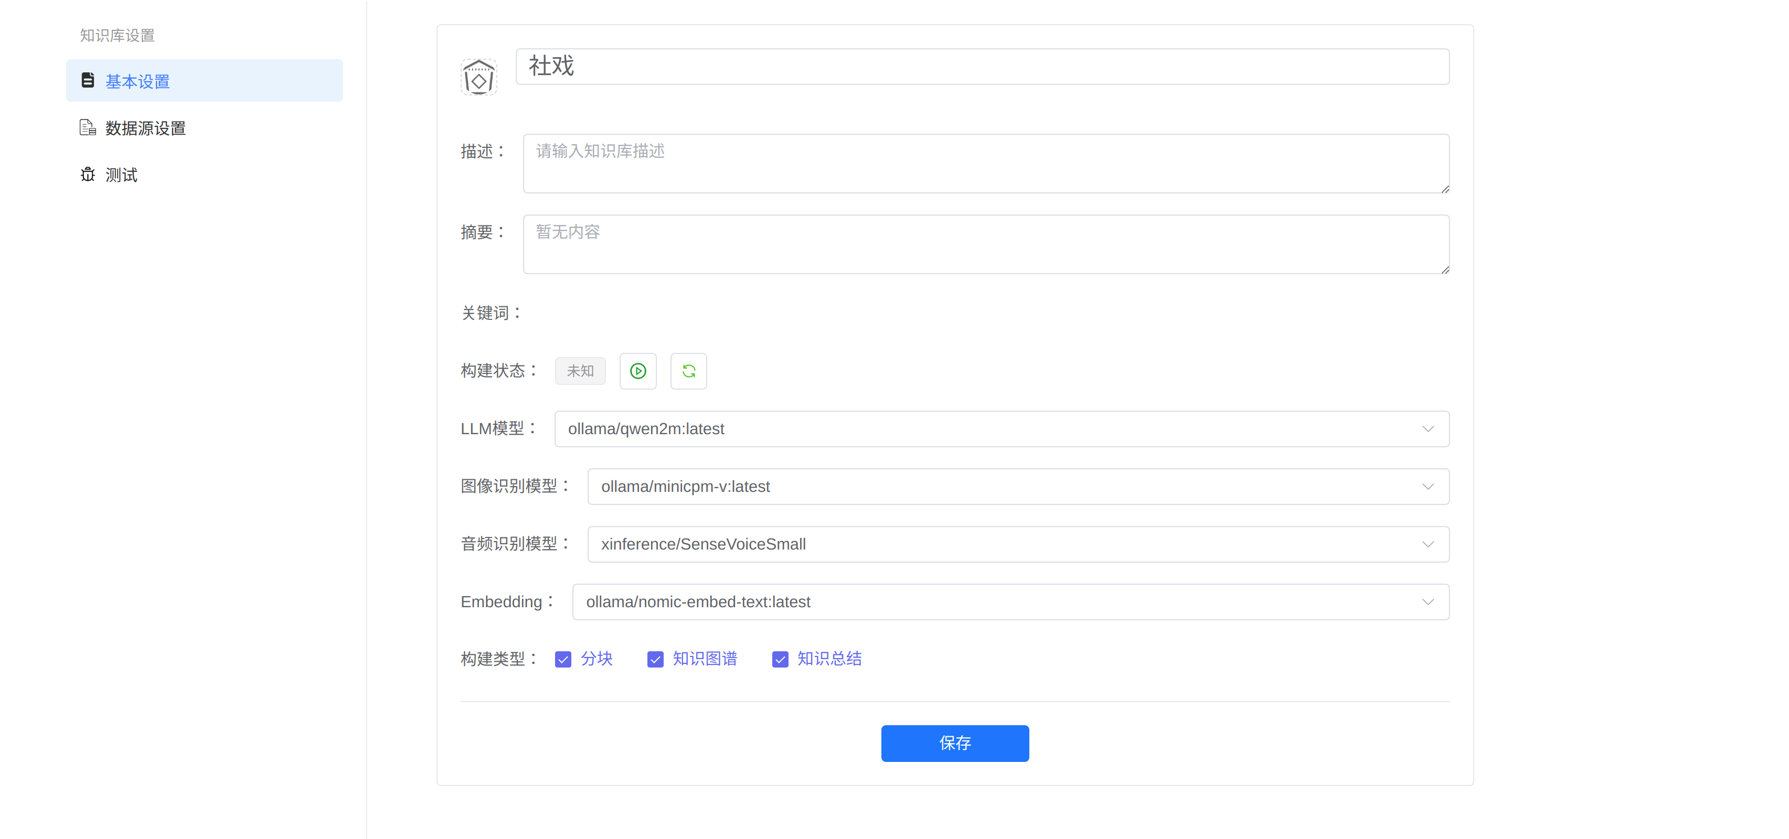Uncheck the 分块 build type checkbox
Screen dimensions: 1789x839
coord(563,659)
